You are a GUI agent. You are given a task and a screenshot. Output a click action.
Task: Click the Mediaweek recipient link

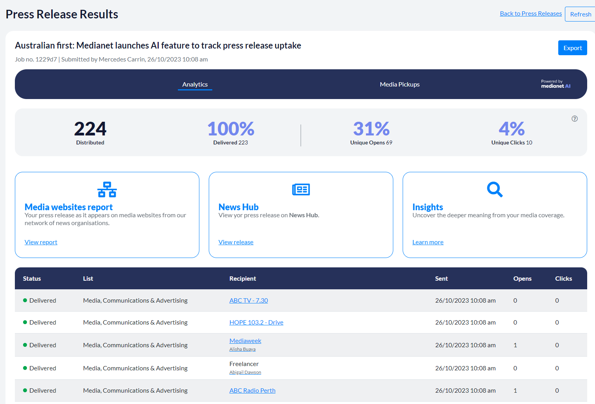click(245, 341)
